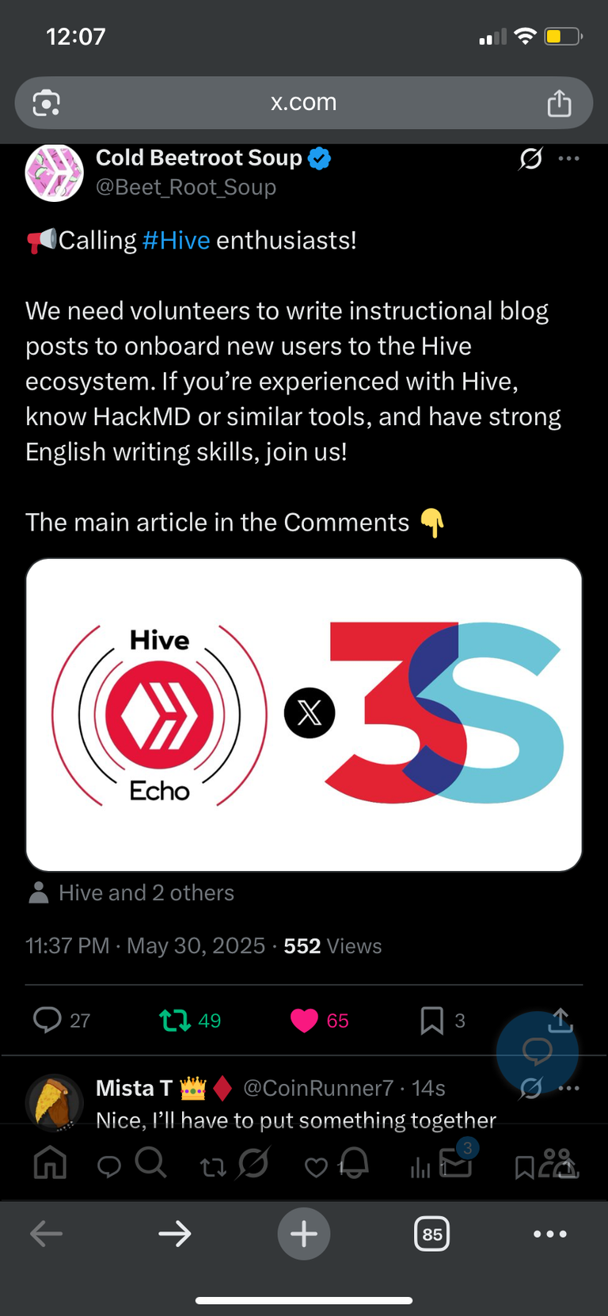Open the Hive Echo 3S image
Screen dimensions: 608x1316
click(304, 715)
